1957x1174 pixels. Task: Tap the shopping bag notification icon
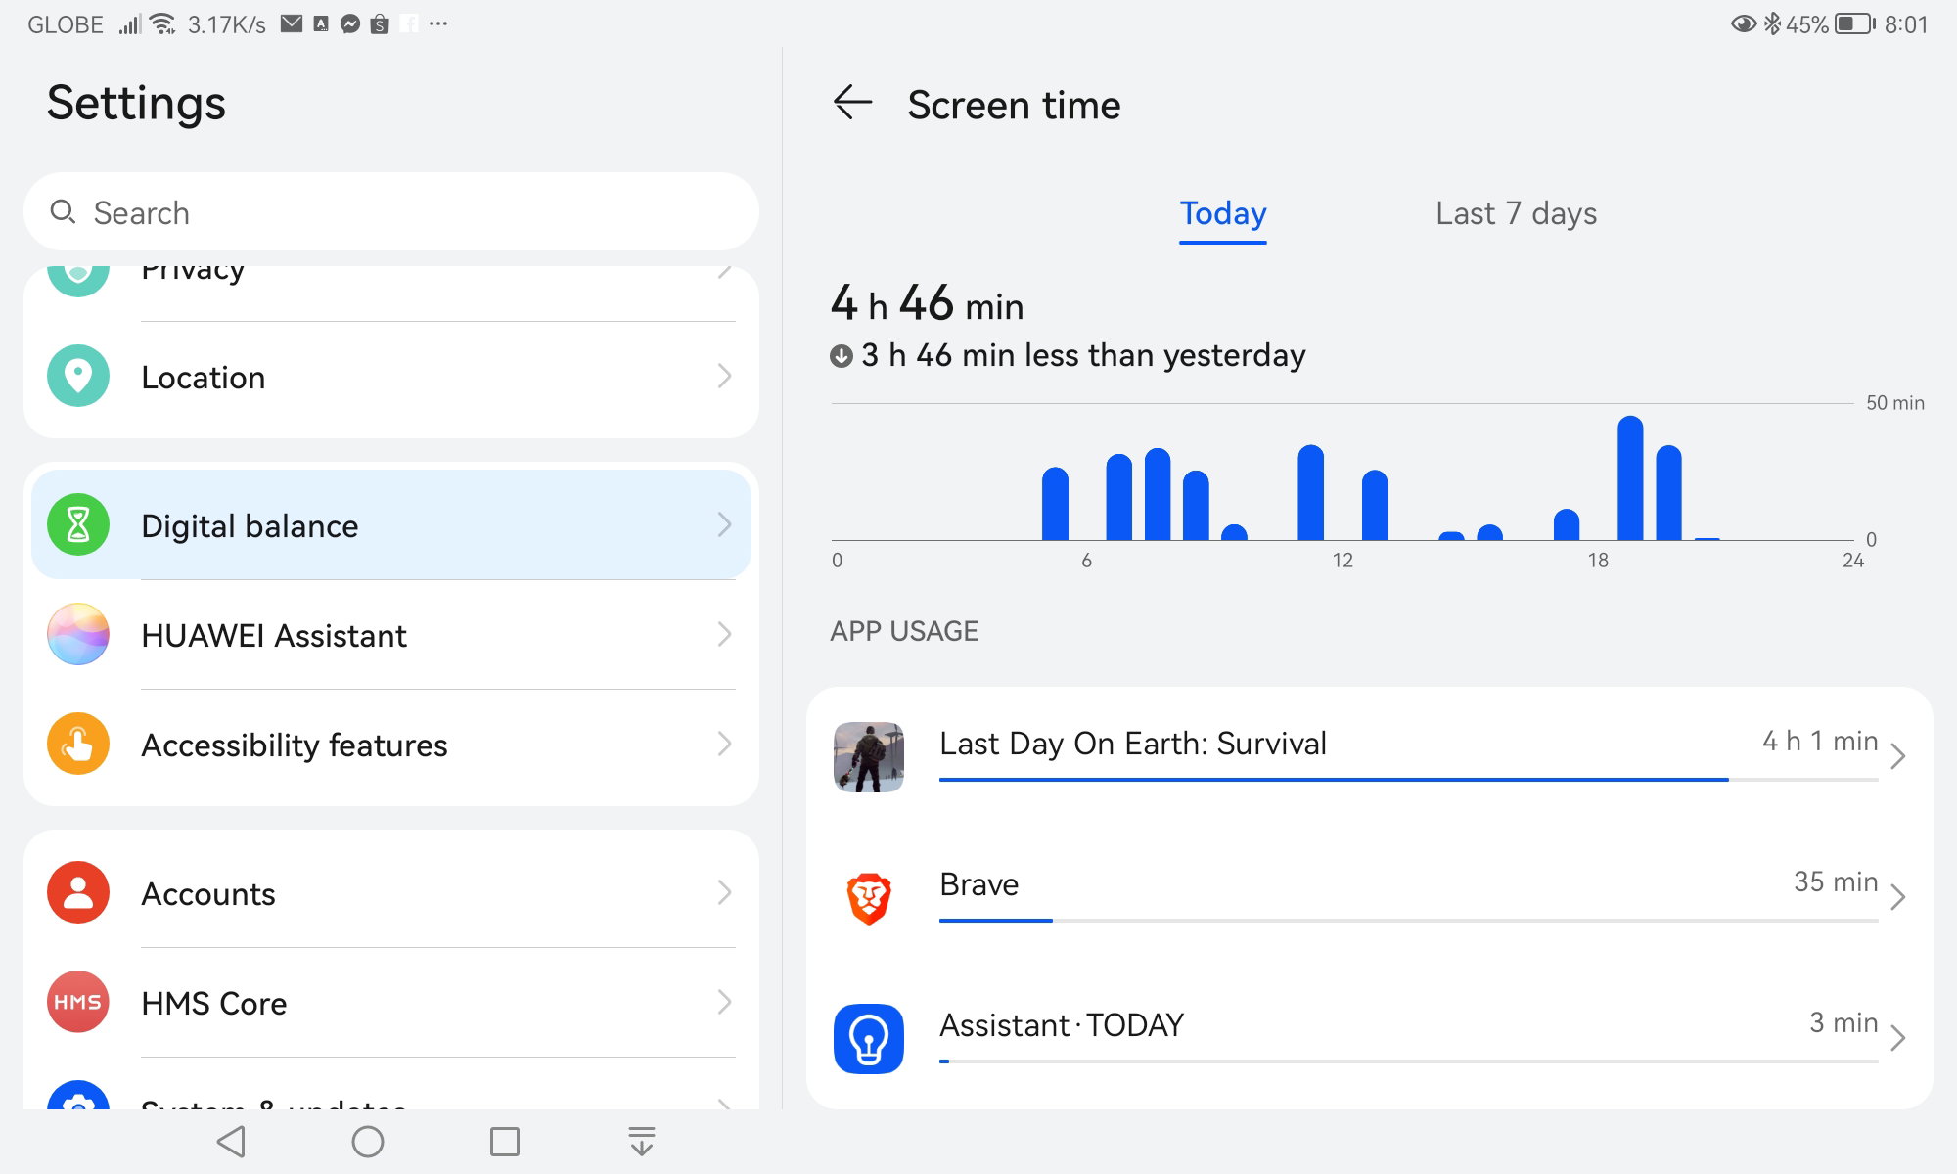pyautogui.click(x=380, y=23)
